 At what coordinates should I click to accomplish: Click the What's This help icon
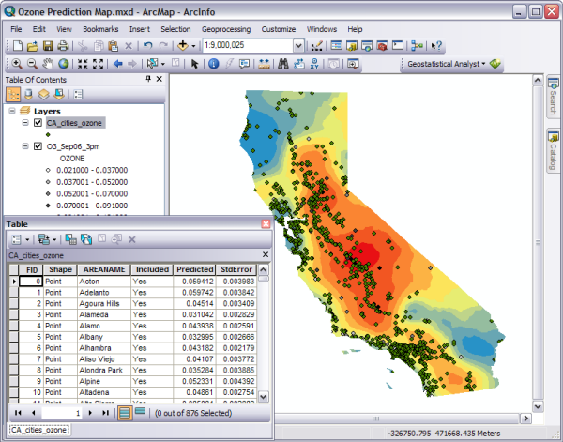click(436, 46)
